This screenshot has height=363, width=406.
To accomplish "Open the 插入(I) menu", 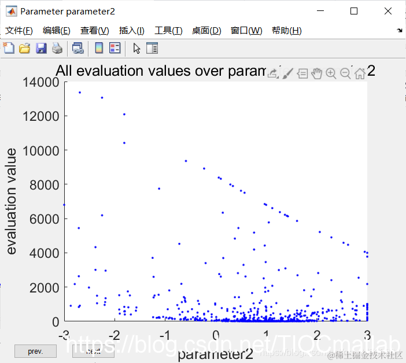I will click(131, 31).
